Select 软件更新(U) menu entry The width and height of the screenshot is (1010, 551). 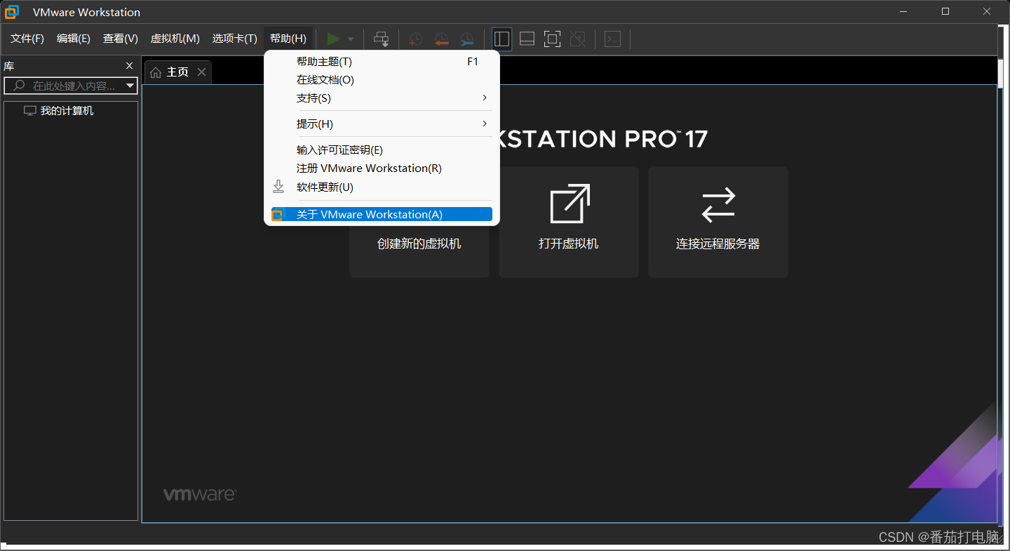[382, 187]
